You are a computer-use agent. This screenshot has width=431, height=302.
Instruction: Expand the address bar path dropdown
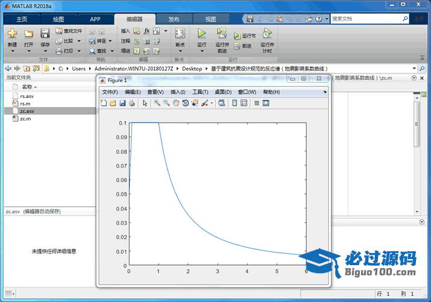tap(414, 69)
